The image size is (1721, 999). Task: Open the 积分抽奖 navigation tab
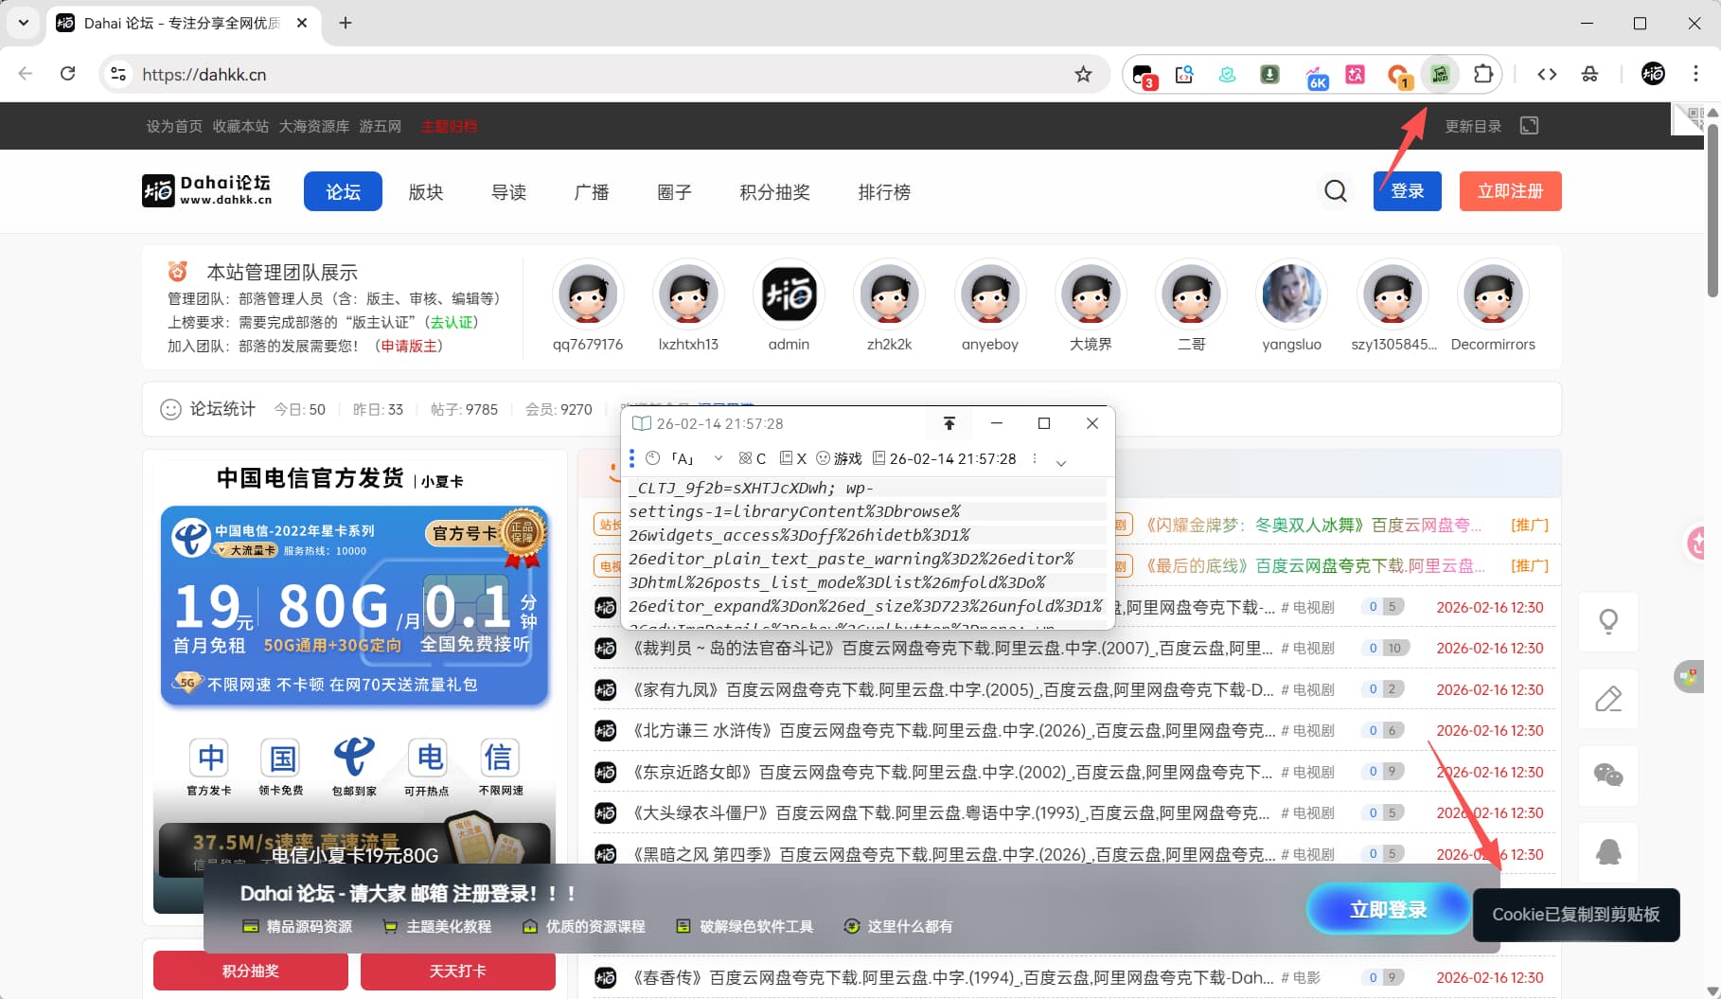coord(774,191)
